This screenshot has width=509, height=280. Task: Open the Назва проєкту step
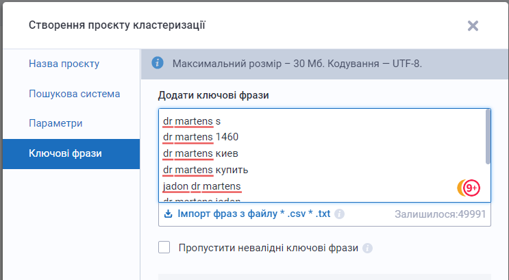(x=64, y=64)
